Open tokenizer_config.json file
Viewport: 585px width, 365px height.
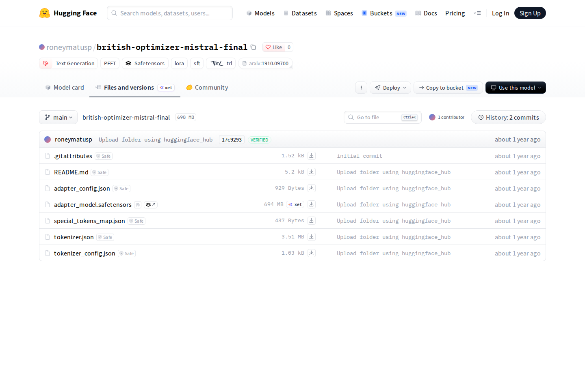[84, 253]
